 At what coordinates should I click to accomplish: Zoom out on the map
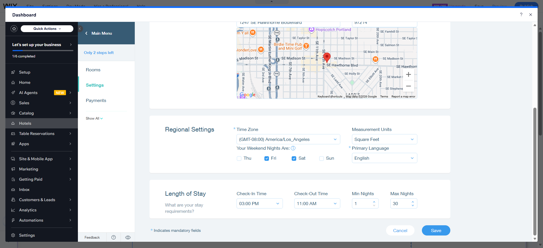click(x=409, y=86)
